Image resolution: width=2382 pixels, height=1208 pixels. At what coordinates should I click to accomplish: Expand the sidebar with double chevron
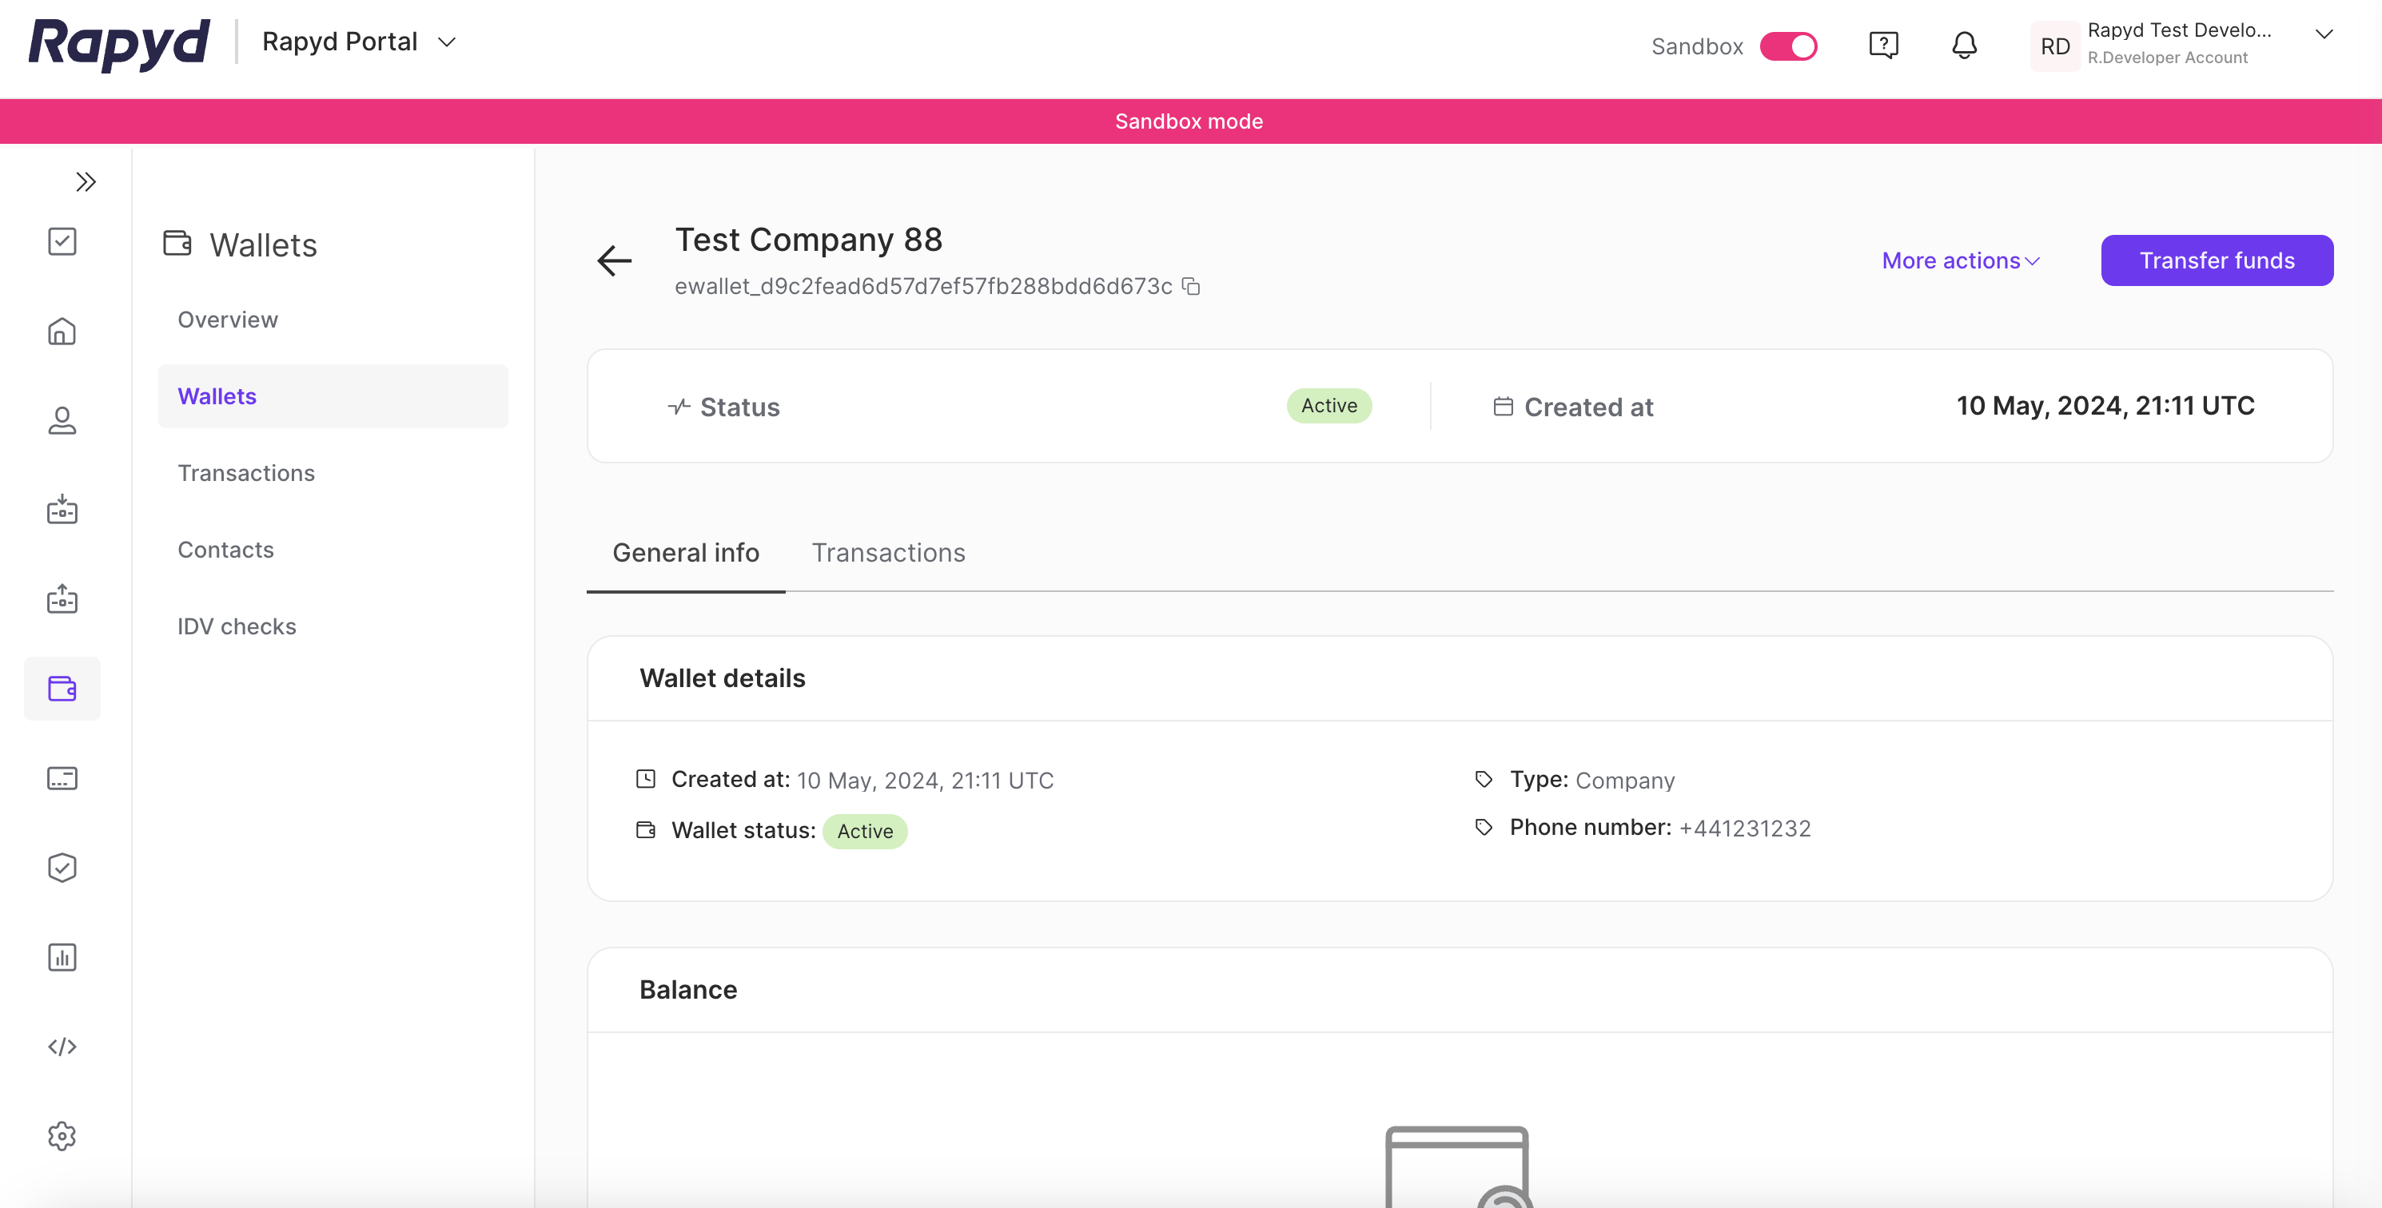tap(86, 182)
